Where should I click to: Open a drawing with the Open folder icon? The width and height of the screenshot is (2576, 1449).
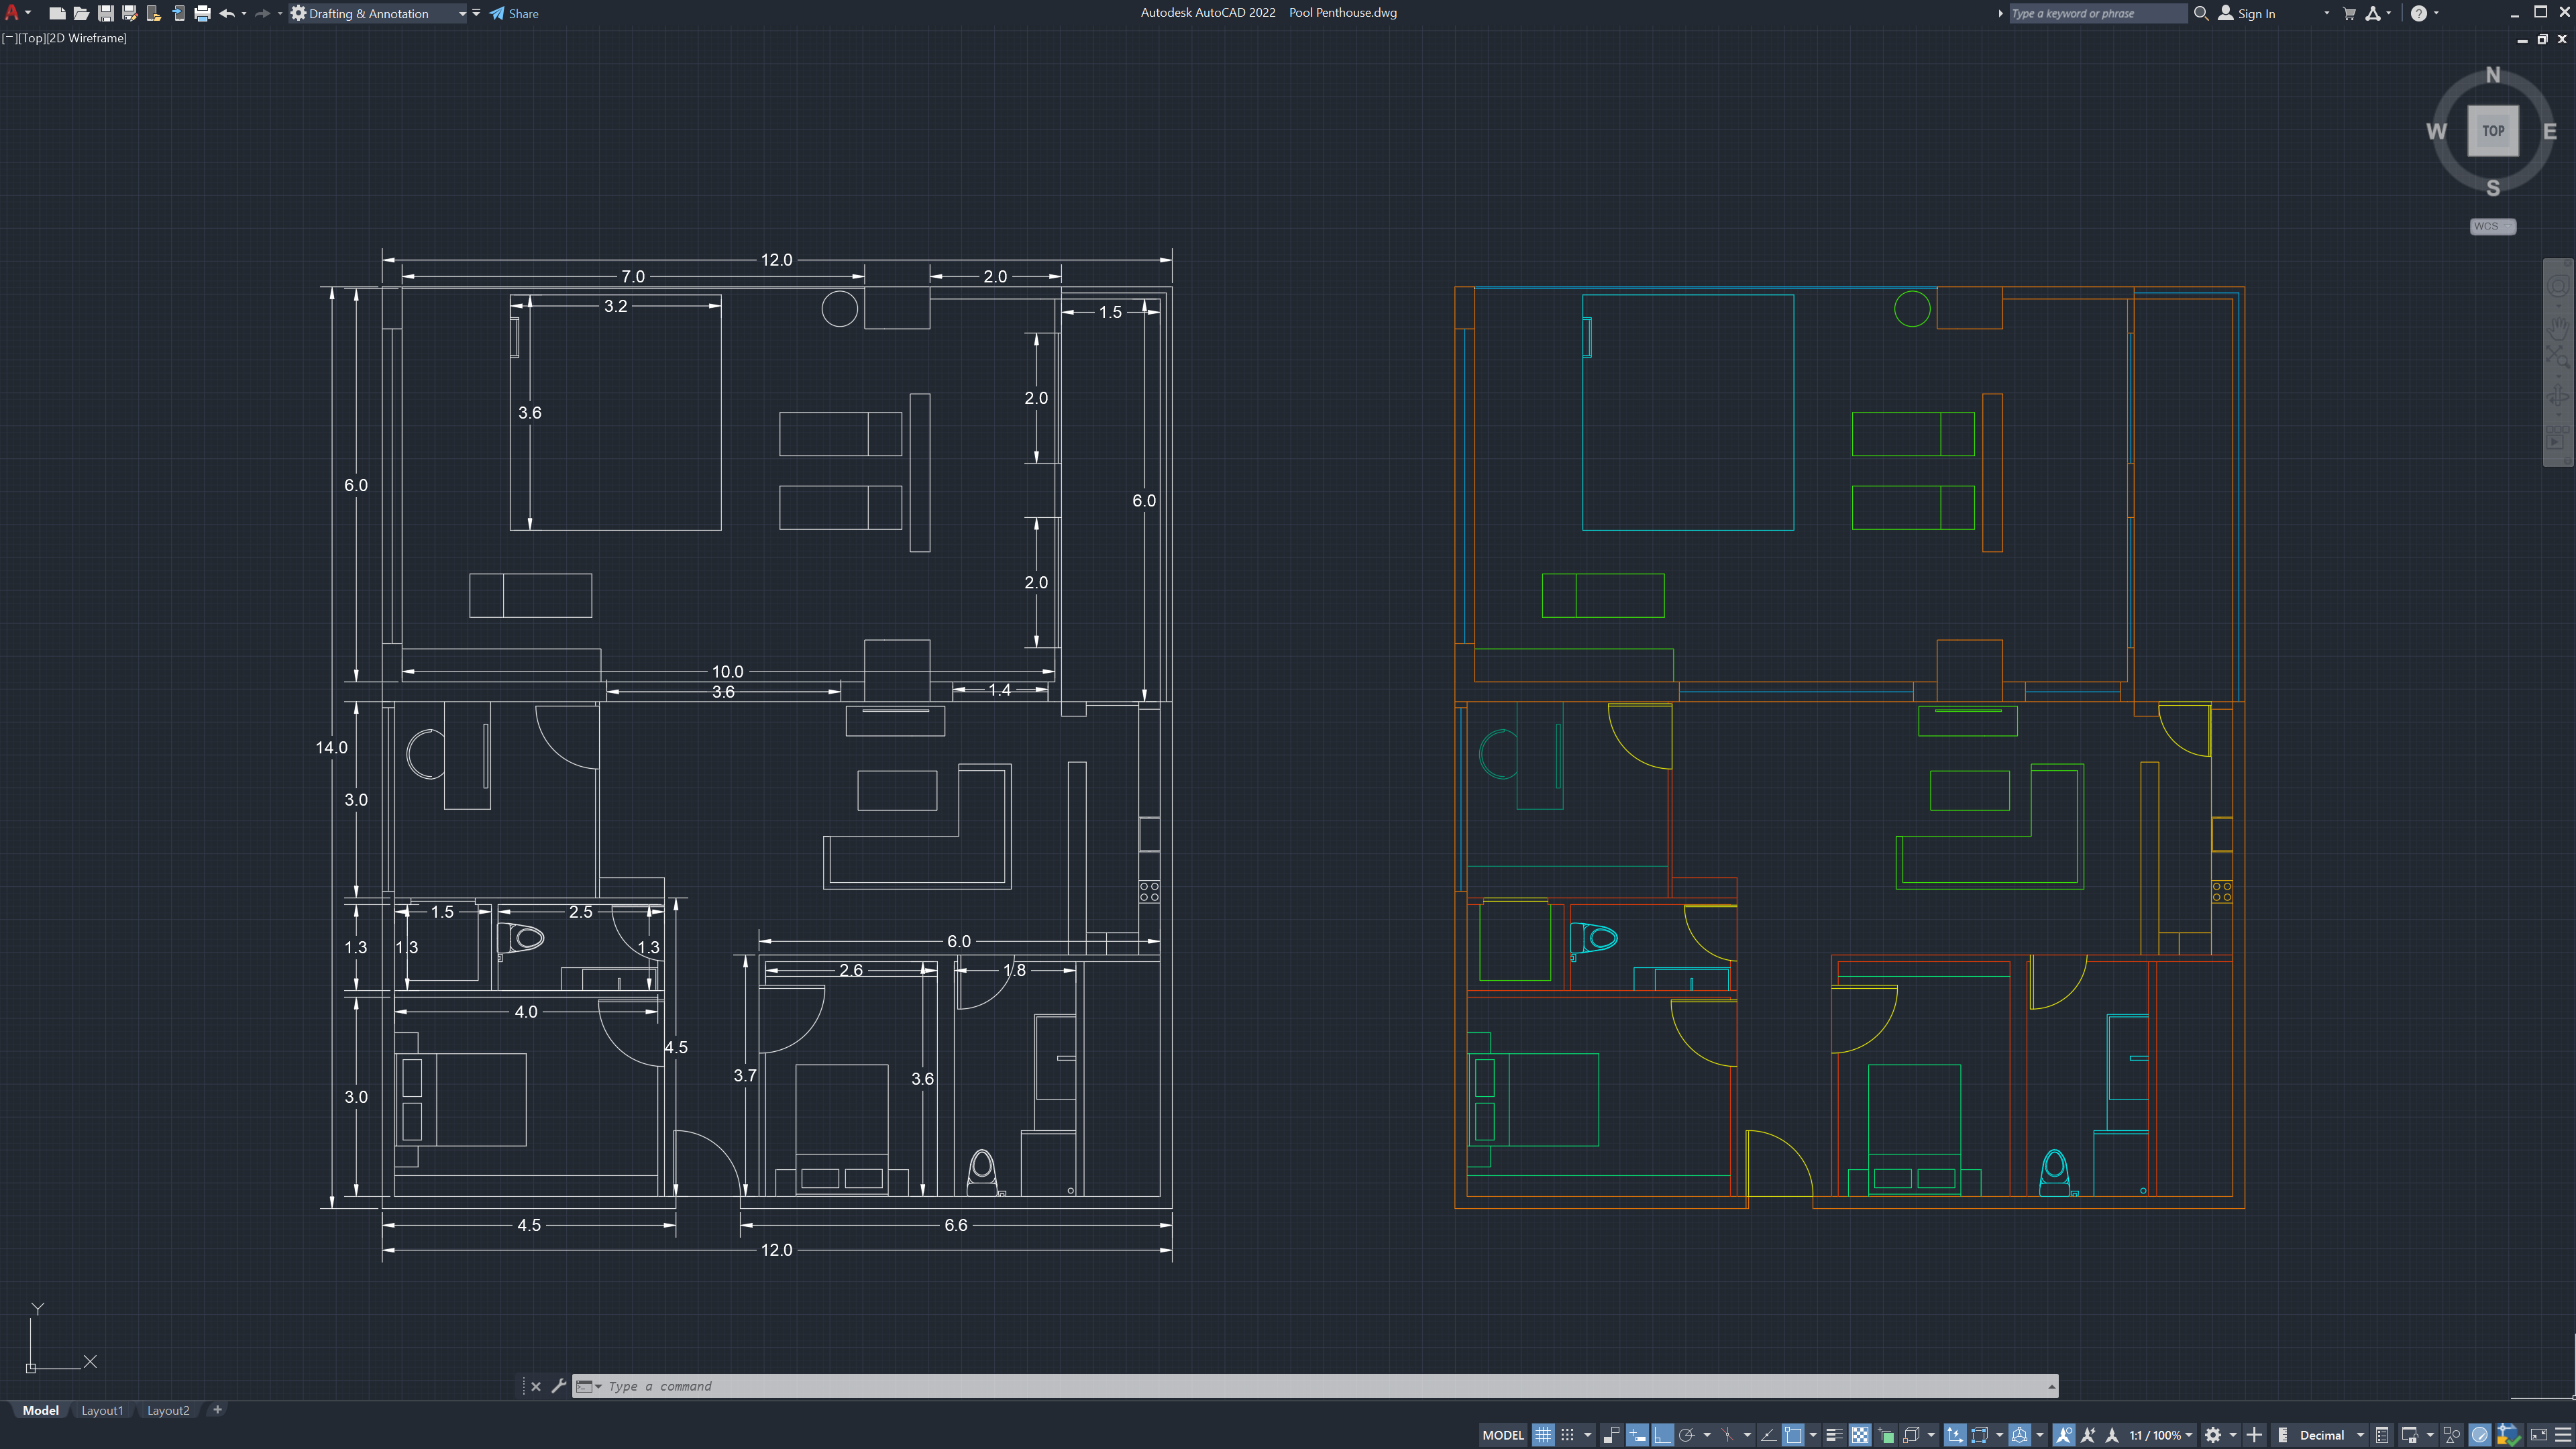[x=81, y=13]
